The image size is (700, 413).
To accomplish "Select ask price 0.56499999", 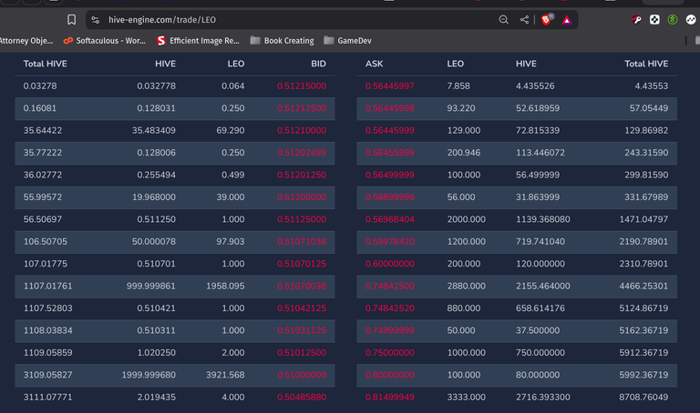I will [390, 175].
